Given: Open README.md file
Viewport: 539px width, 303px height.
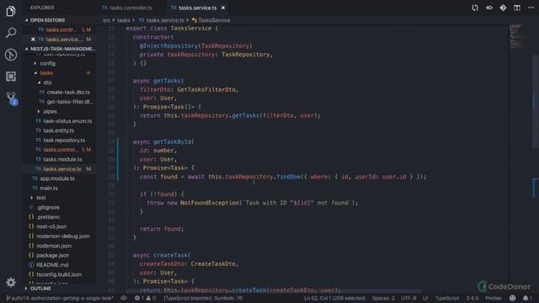Looking at the screenshot, I should tap(52, 265).
